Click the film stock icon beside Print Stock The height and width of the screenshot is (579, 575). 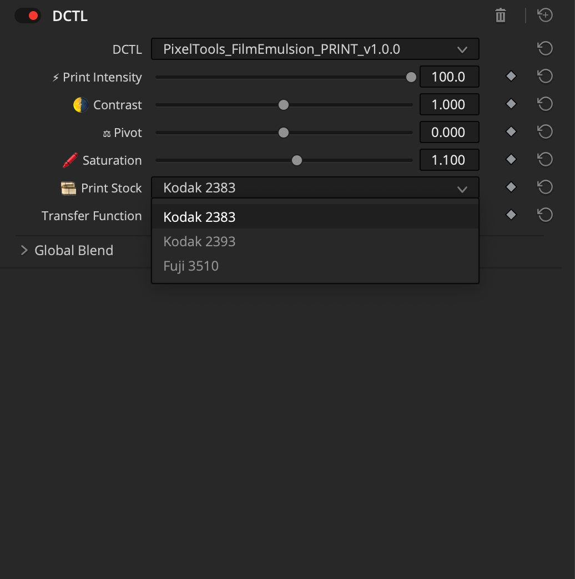point(68,188)
